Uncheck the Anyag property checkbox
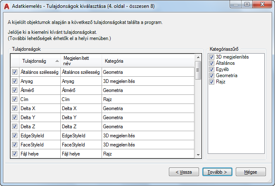Image resolution: width=275 pixels, height=186 pixels. tap(15, 82)
